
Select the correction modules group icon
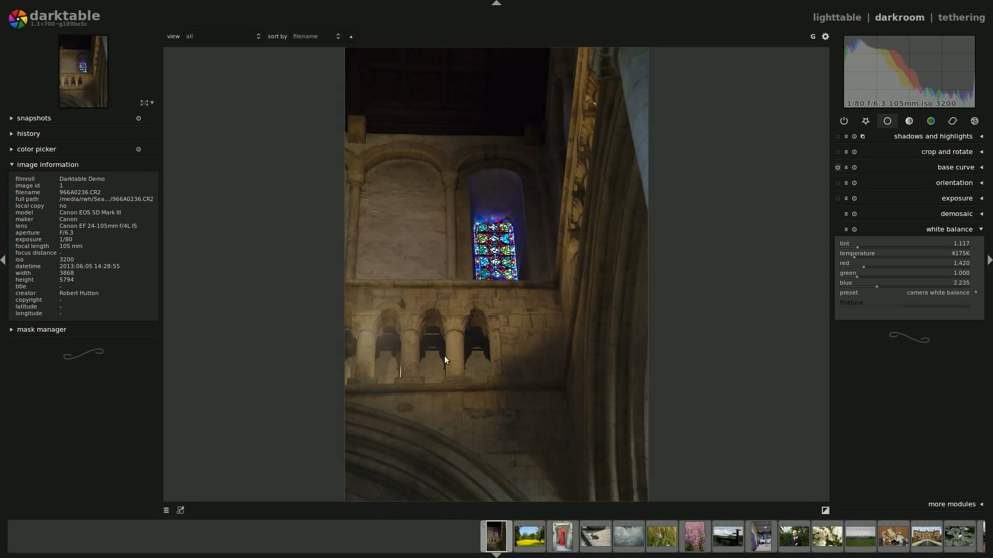point(952,121)
